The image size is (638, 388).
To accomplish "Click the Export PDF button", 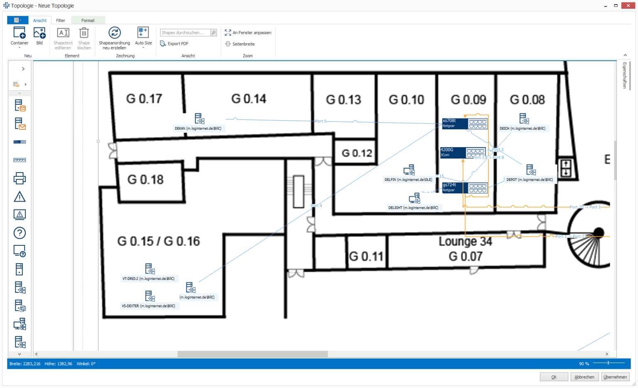I will (x=174, y=44).
